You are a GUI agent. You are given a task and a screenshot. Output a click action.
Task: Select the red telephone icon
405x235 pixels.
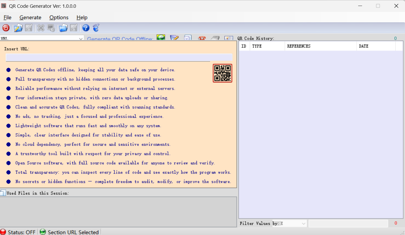tap(202, 39)
